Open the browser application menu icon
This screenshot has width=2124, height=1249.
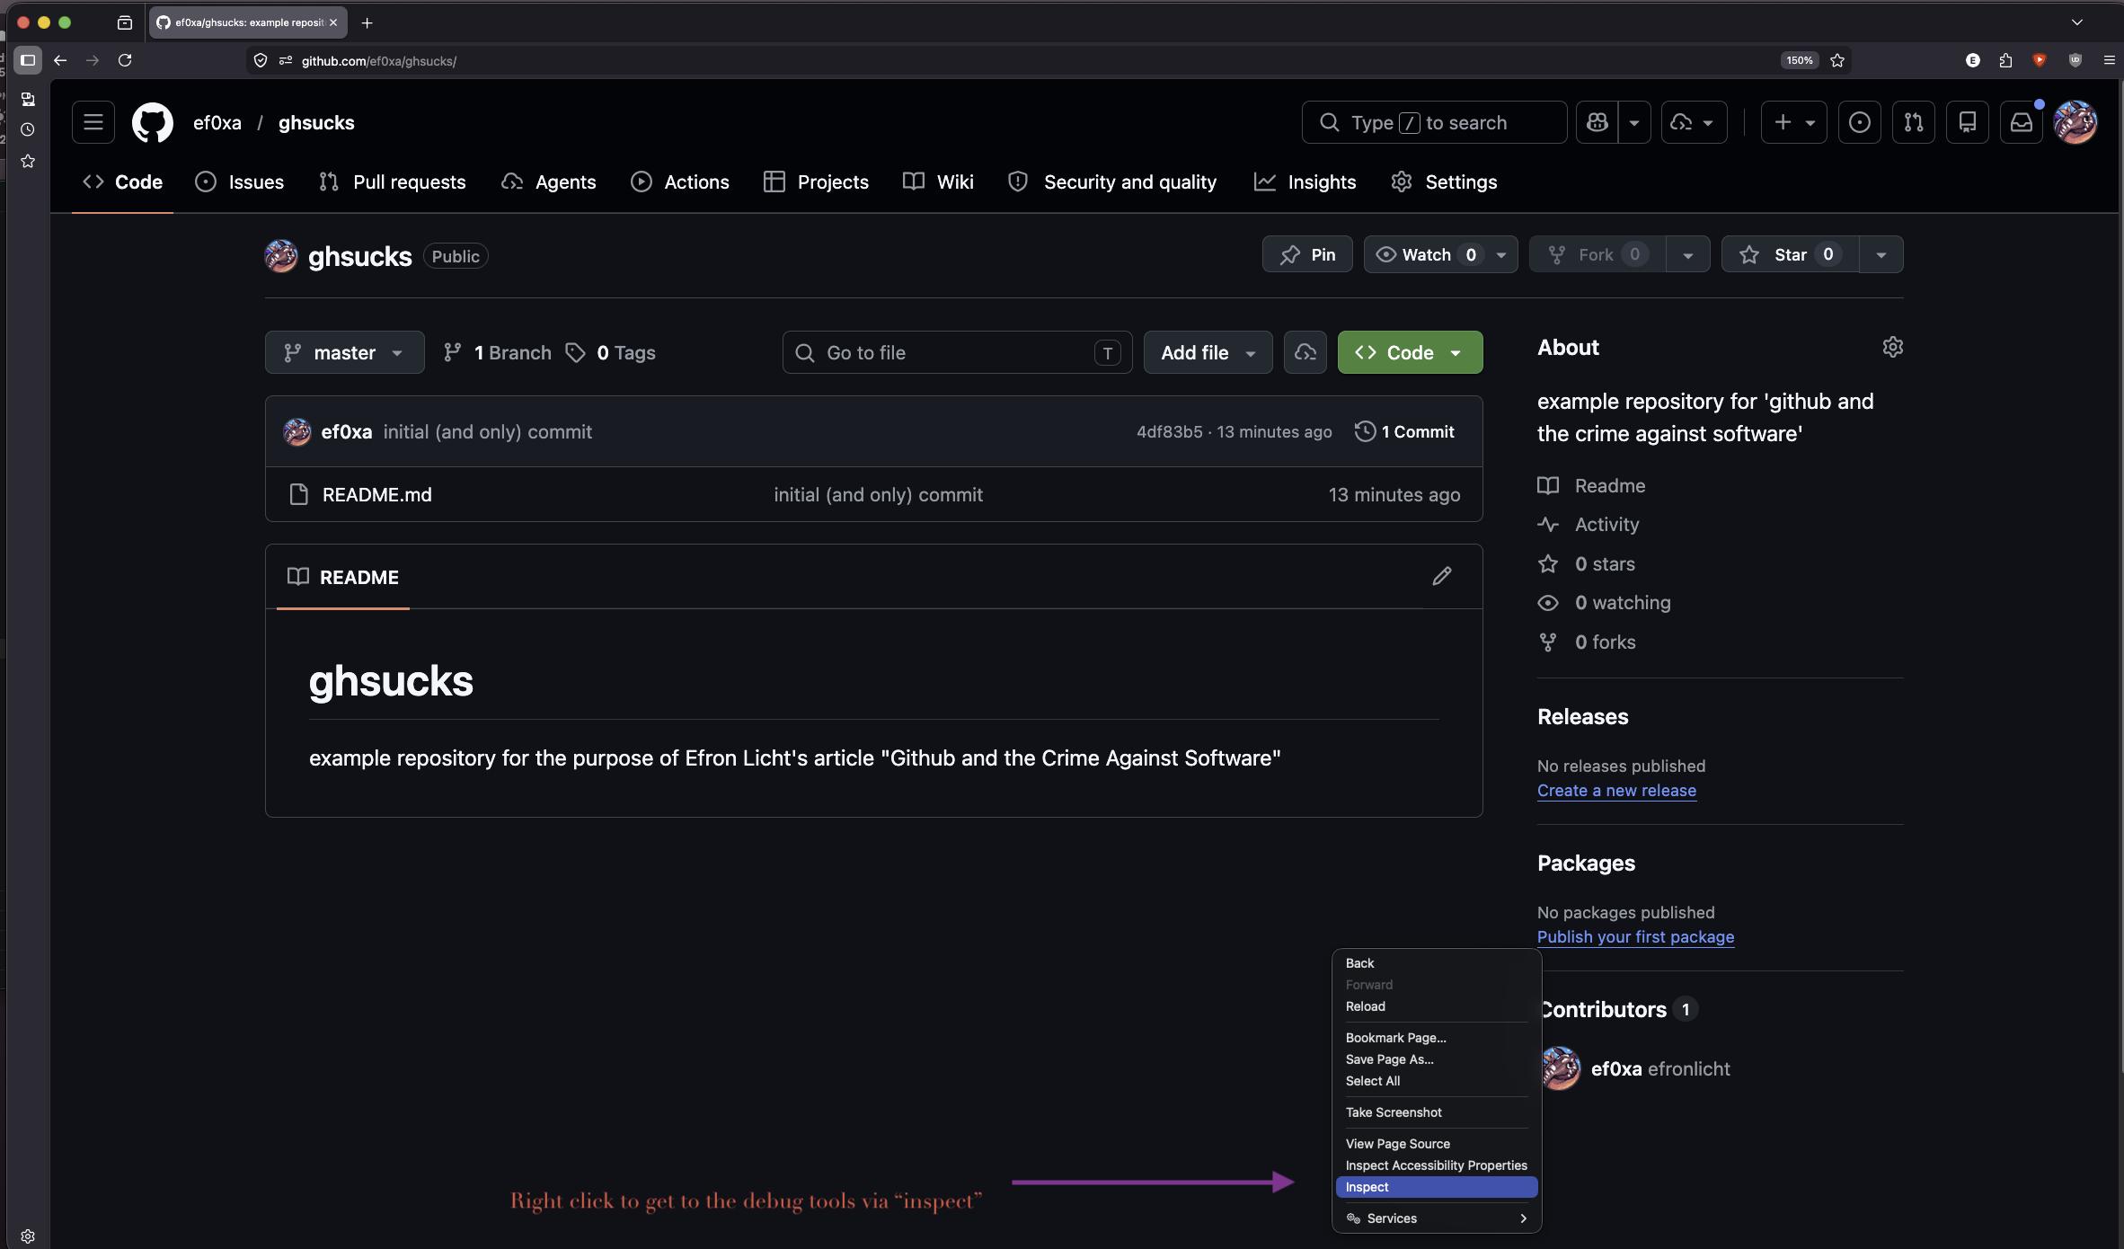coord(2109,60)
